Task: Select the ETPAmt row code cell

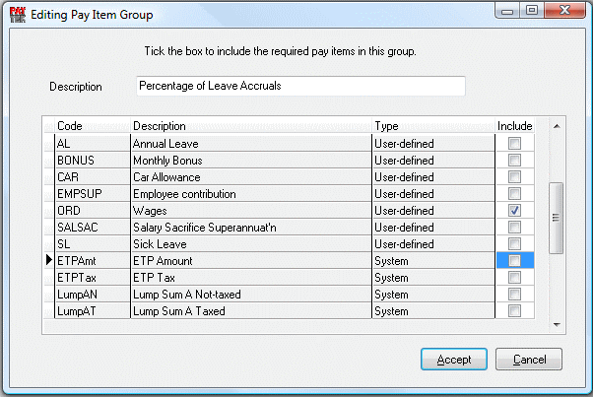Action: click(93, 260)
